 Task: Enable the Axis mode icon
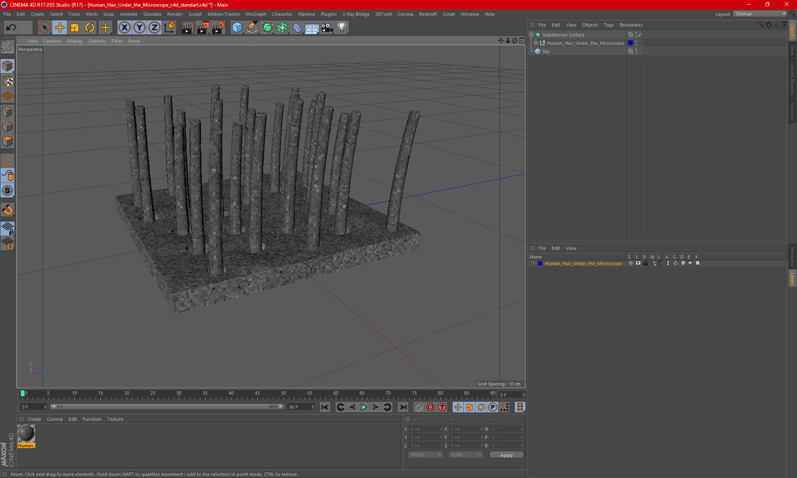point(7,161)
